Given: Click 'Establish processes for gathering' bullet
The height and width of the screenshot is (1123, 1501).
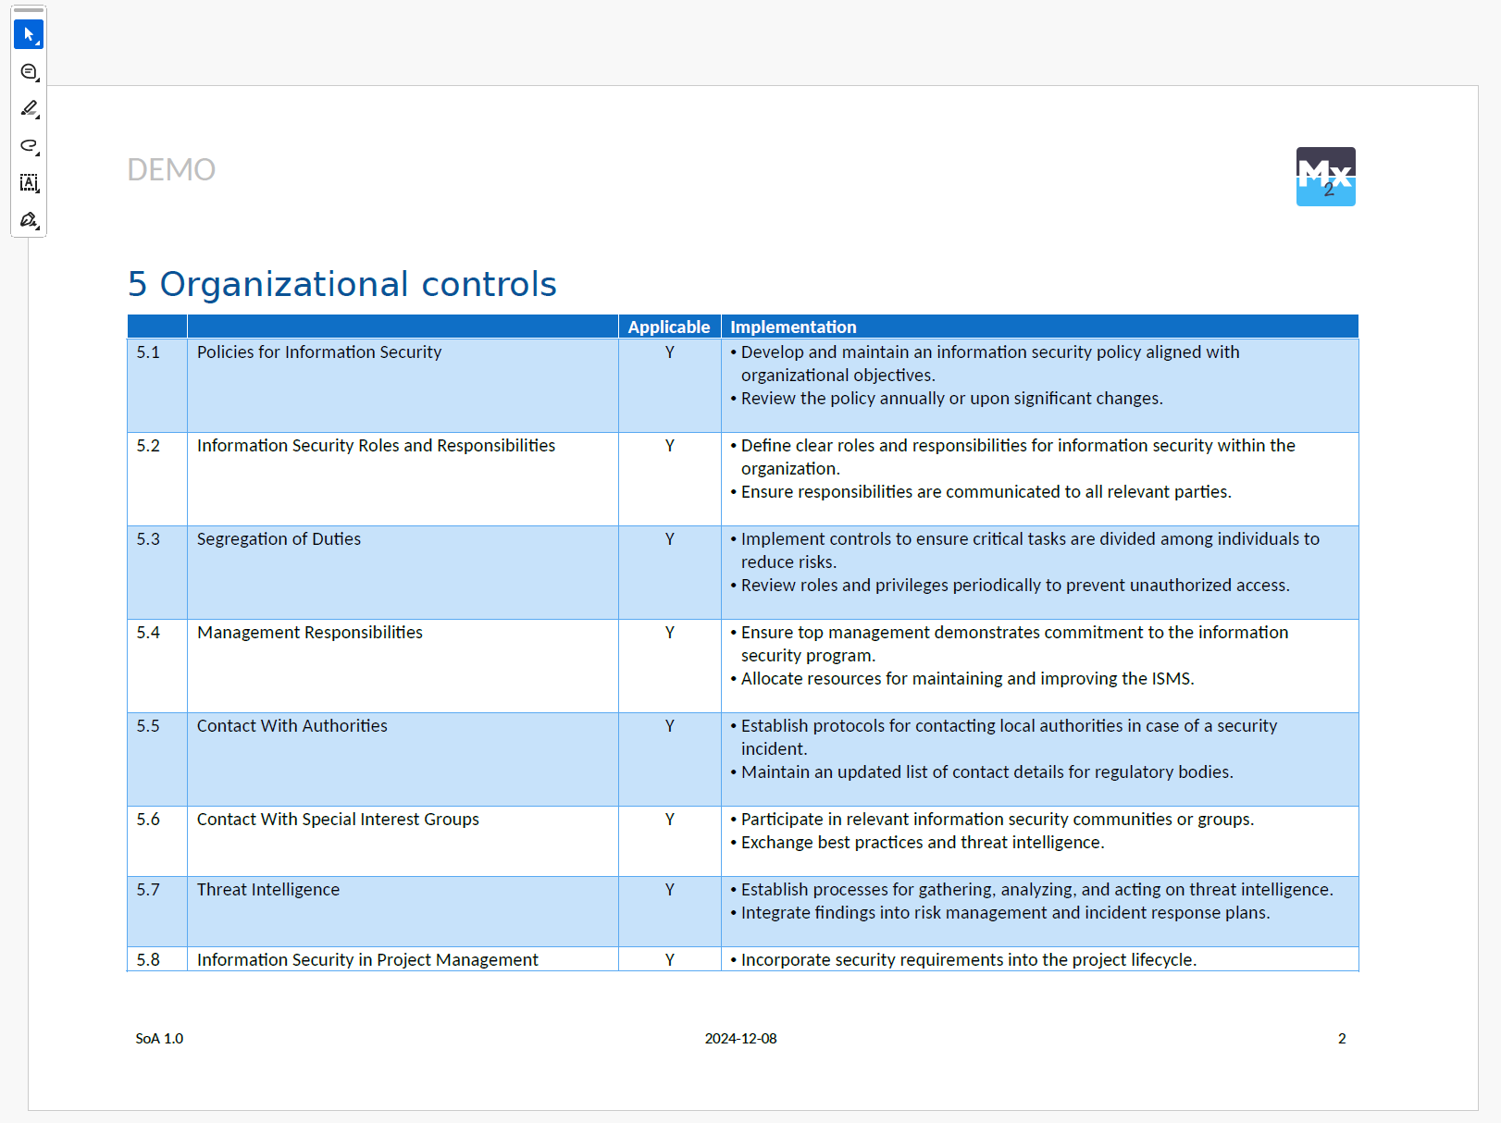Looking at the screenshot, I should coord(1032,890).
